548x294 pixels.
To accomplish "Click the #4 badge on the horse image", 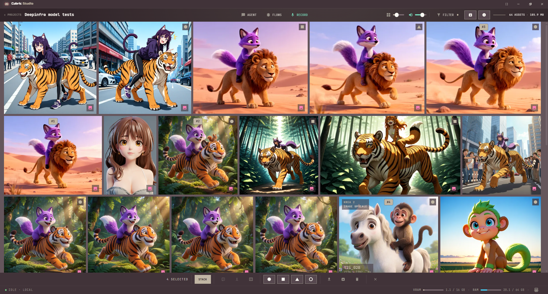I will pyautogui.click(x=388, y=202).
